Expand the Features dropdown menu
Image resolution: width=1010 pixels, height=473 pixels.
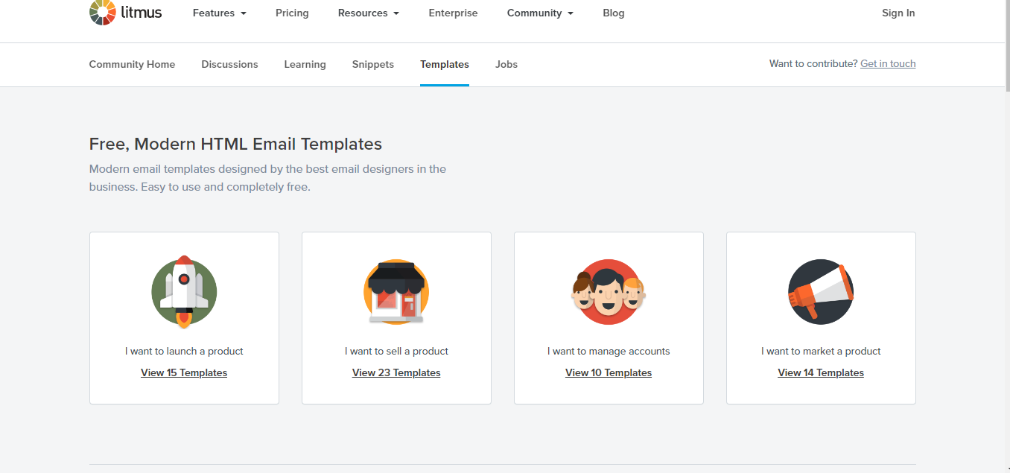click(219, 13)
